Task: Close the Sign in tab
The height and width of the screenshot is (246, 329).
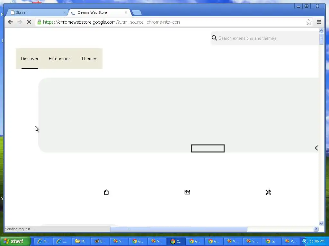Action: tap(64, 12)
